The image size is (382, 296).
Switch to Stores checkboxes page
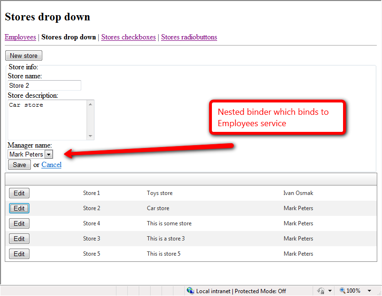click(x=128, y=37)
